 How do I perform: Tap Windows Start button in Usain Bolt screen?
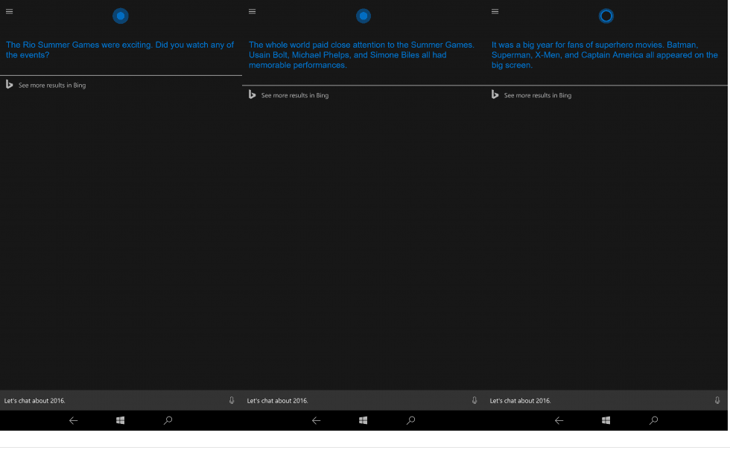click(364, 420)
